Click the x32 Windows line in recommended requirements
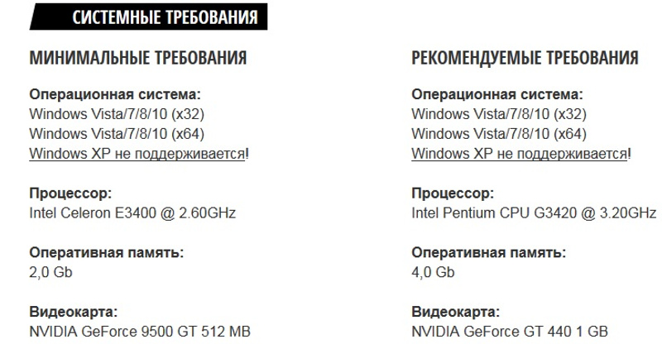The height and width of the screenshot is (344, 662). 498,113
